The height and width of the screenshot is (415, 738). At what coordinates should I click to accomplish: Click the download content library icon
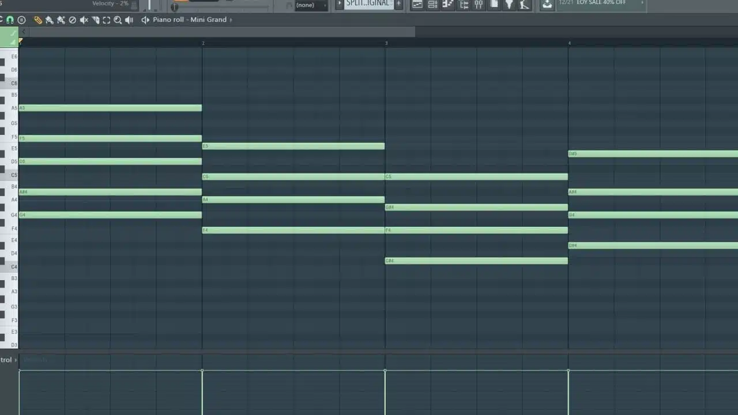coord(547,5)
